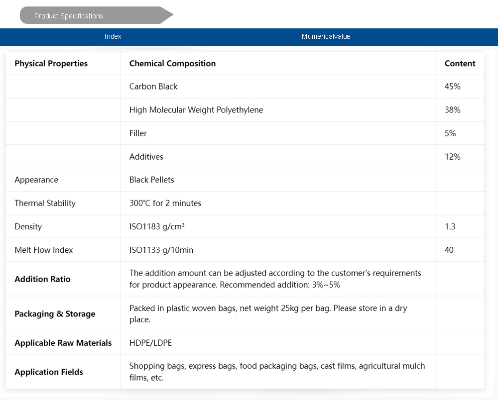Click the Thermal Stability row label

[x=45, y=203]
